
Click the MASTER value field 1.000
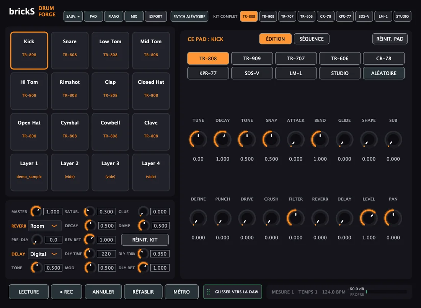(x=53, y=211)
